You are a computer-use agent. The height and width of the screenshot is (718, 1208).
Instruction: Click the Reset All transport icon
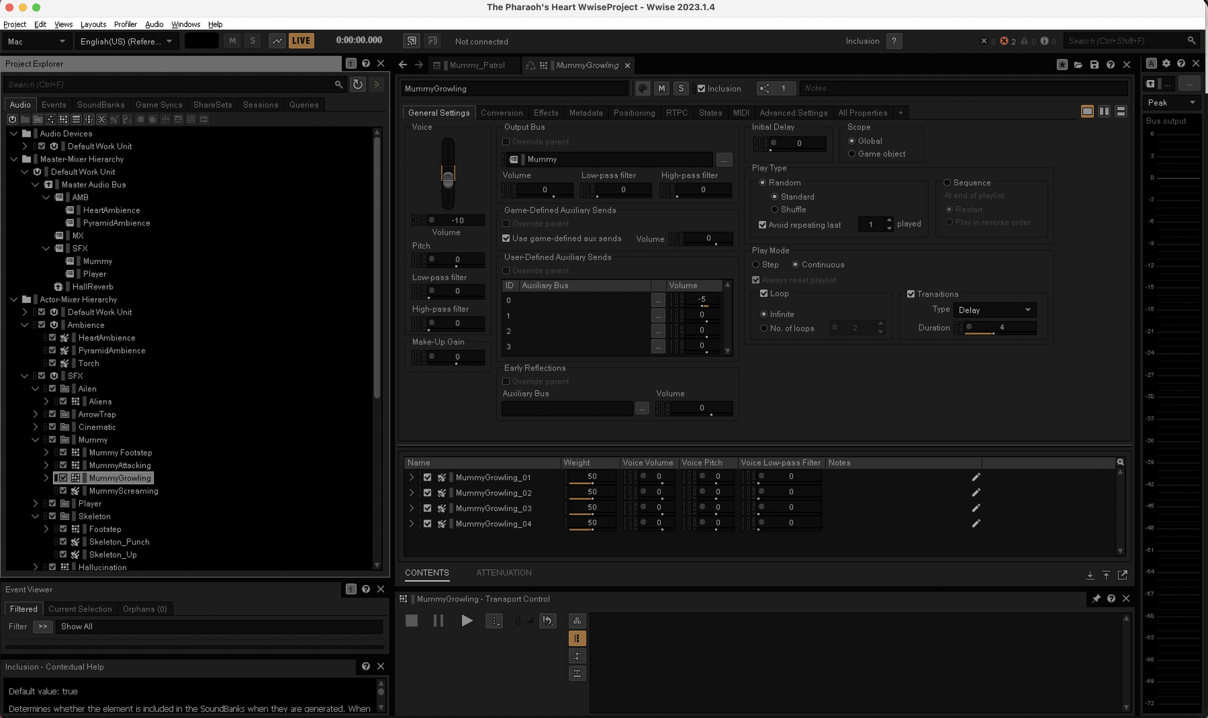pyautogui.click(x=547, y=621)
